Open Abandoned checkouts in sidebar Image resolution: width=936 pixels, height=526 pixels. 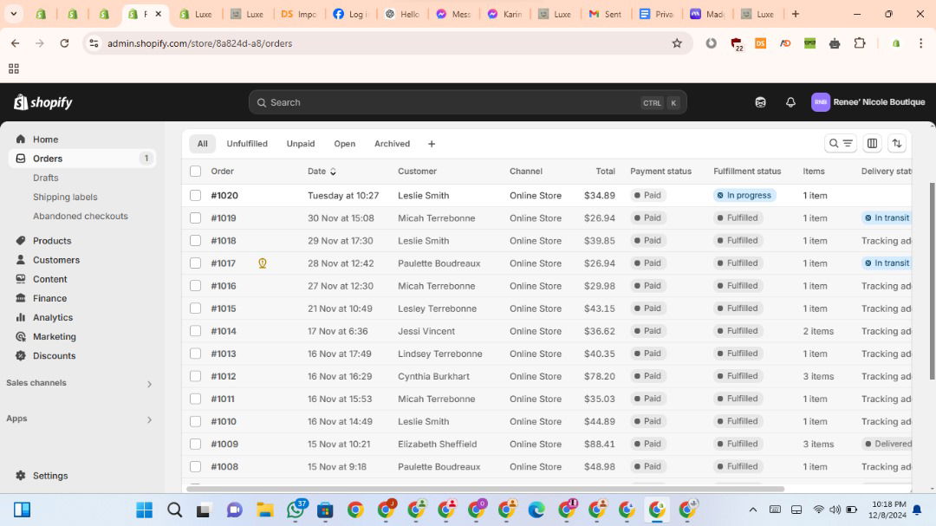coord(80,216)
